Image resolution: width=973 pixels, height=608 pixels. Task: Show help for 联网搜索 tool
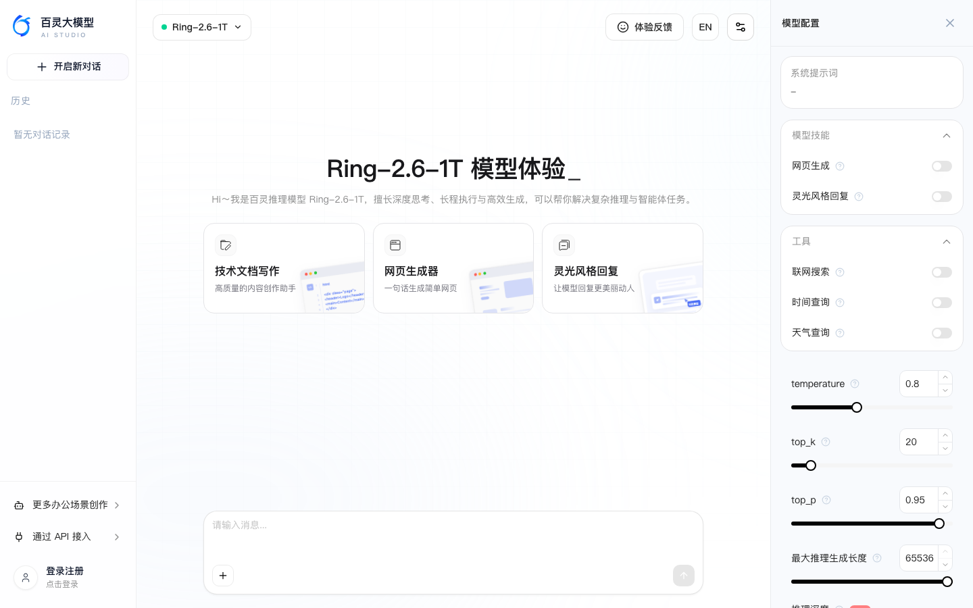[840, 272]
